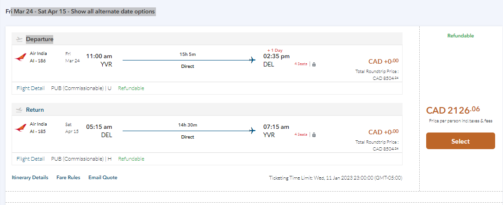Click Air India logo for flight AI-185

[21, 128]
